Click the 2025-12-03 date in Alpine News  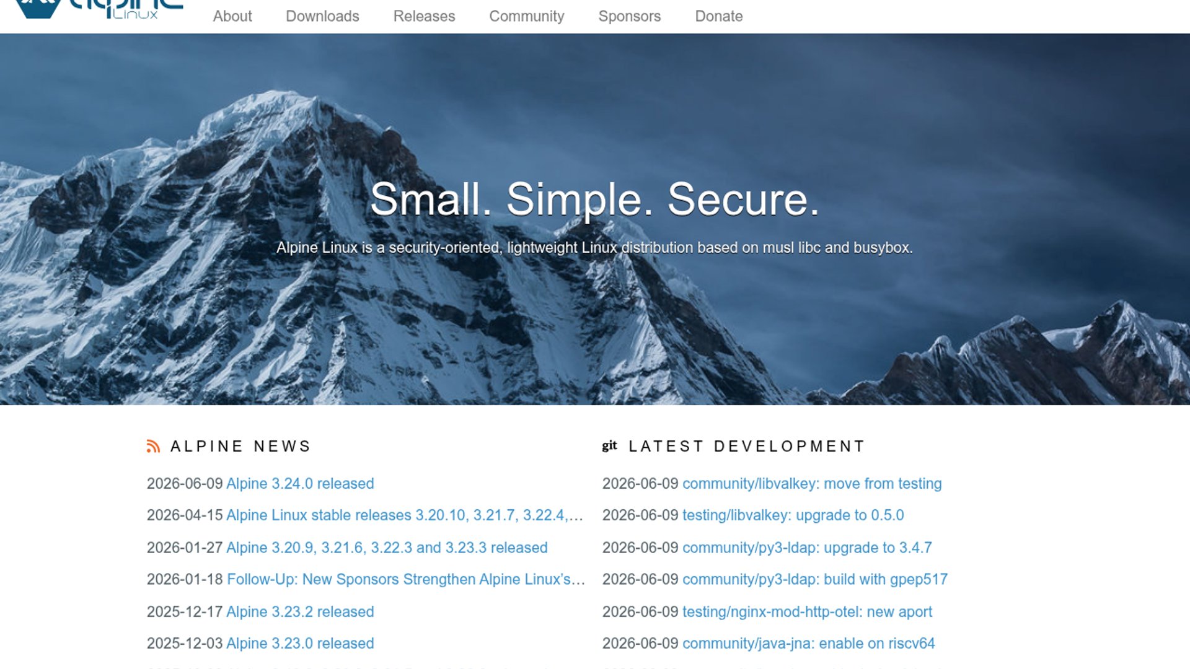[185, 643]
